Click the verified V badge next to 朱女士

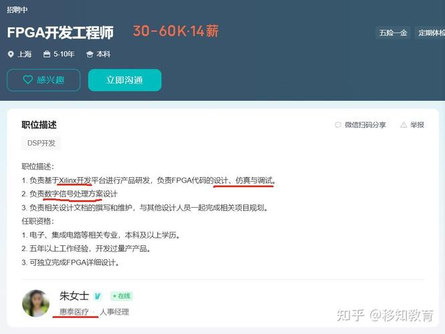(x=98, y=297)
